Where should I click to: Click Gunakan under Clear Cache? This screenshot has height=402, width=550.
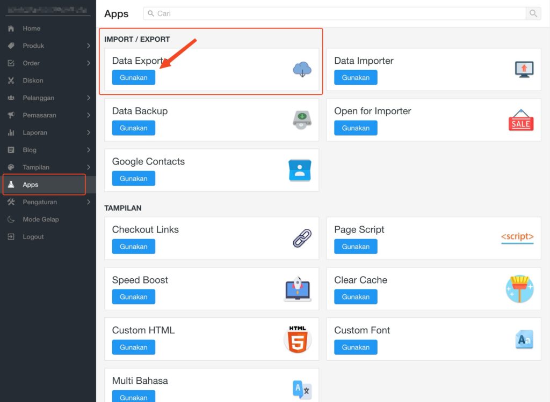pyautogui.click(x=356, y=296)
